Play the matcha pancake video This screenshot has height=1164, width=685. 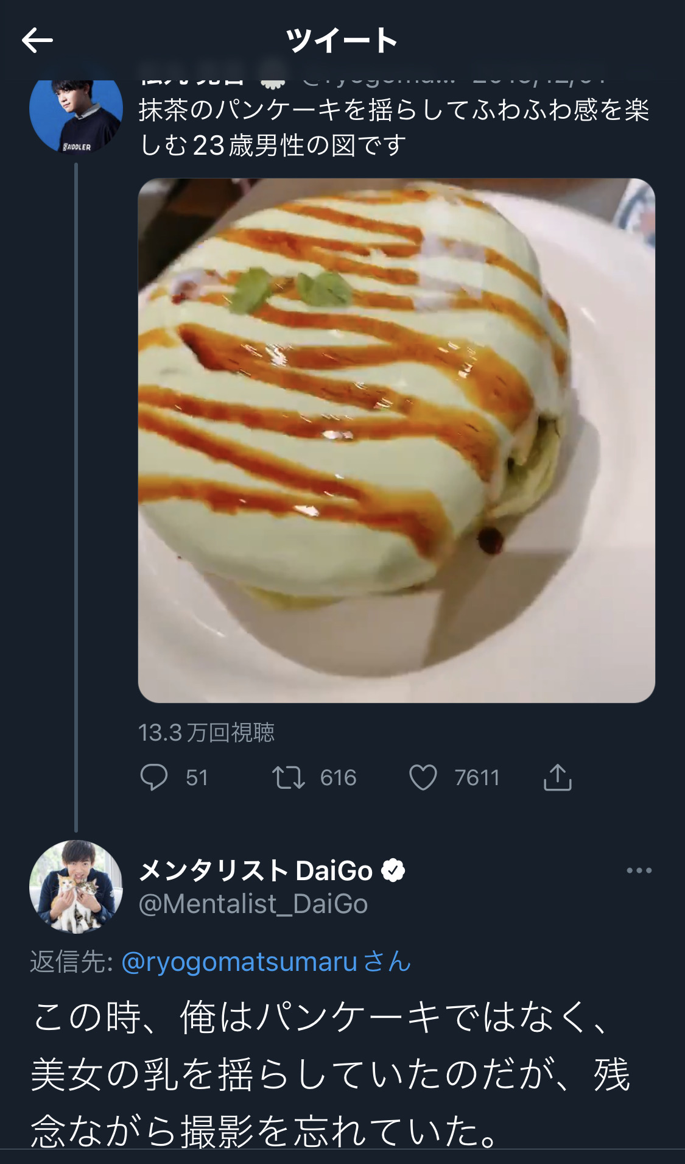click(x=396, y=440)
